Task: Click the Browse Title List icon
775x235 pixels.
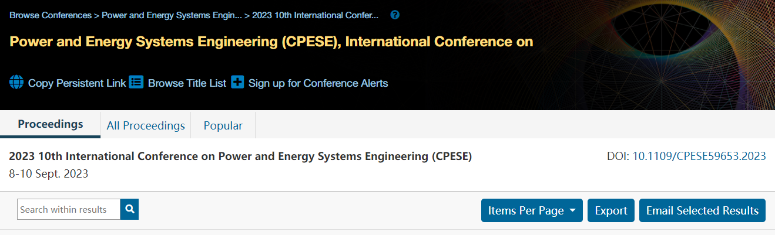Action: tap(136, 83)
